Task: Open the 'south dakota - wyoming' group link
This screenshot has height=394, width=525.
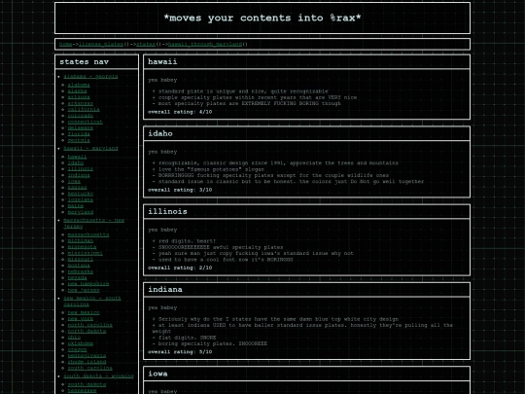Action: [98, 376]
